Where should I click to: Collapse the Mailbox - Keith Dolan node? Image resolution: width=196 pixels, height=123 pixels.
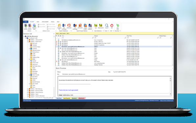(x=28, y=42)
